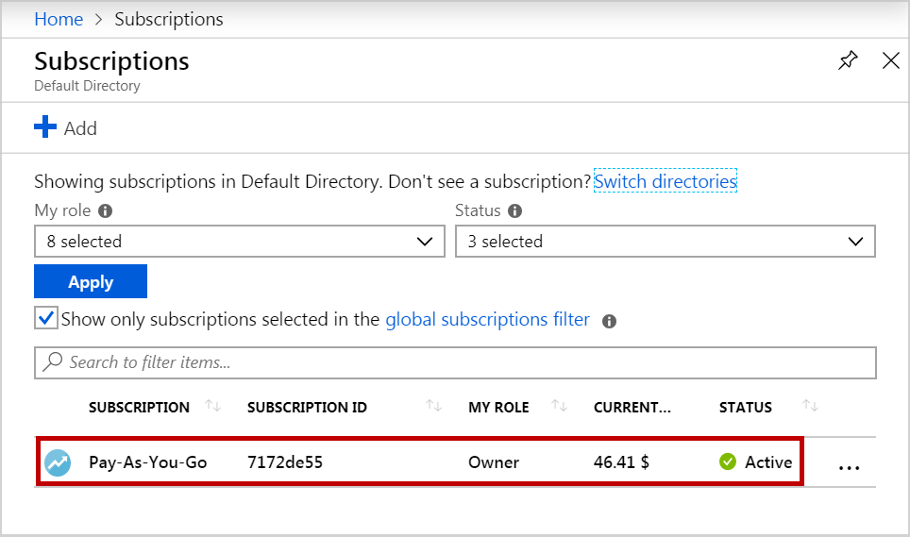910x537 pixels.
Task: Close the Subscriptions blade
Action: 890,61
